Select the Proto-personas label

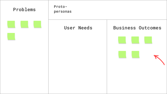[x=63, y=9]
